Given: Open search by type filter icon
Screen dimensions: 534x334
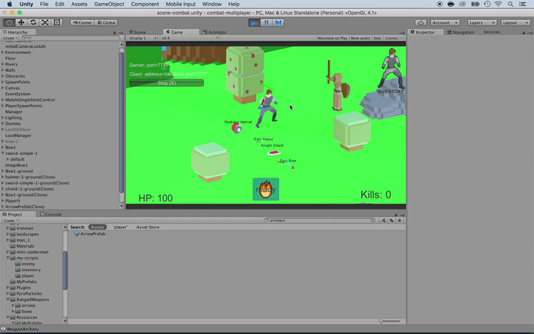Looking at the screenshot, I should click(384, 221).
